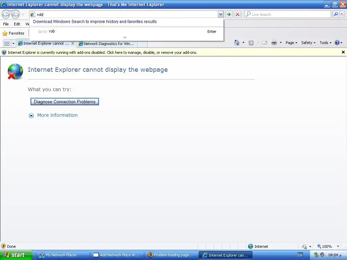This screenshot has height=260, width=347.
Task: Click the Print toolbar icon
Action: click(x=274, y=43)
